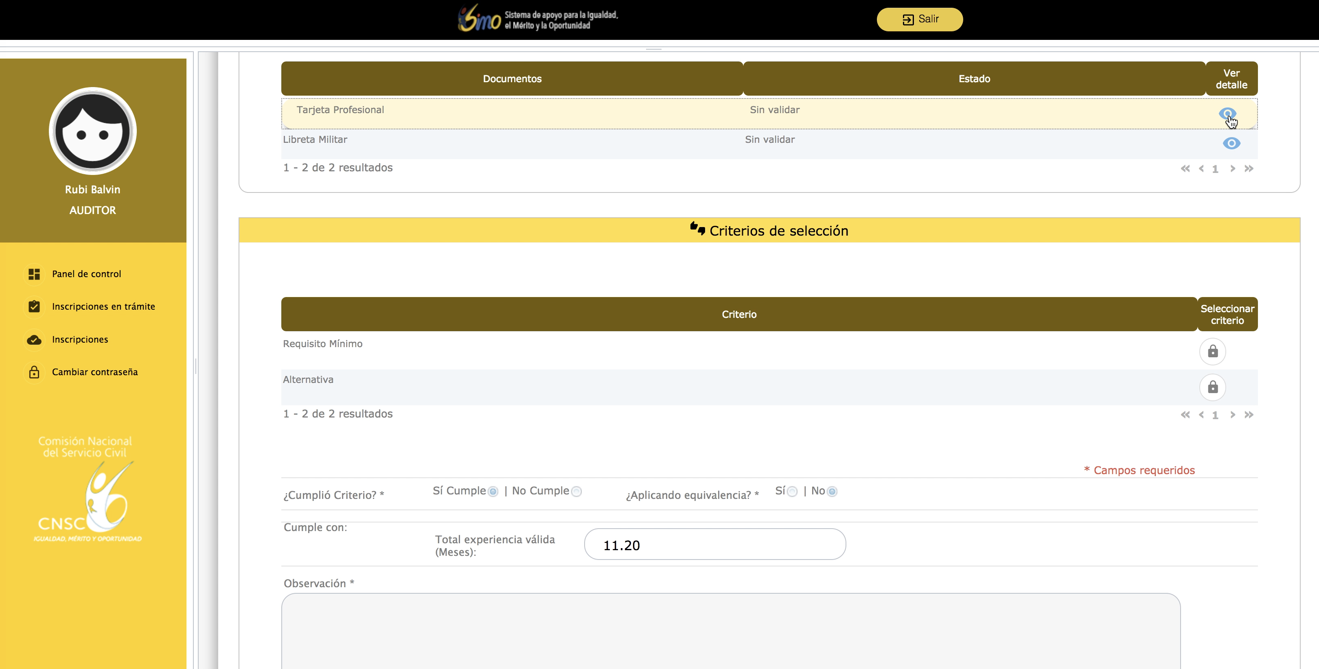Go to first page of criteria table
Image resolution: width=1319 pixels, height=669 pixels.
pyautogui.click(x=1185, y=415)
